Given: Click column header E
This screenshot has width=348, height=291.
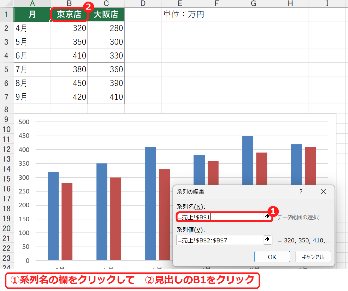Looking at the screenshot, I should (180, 4).
